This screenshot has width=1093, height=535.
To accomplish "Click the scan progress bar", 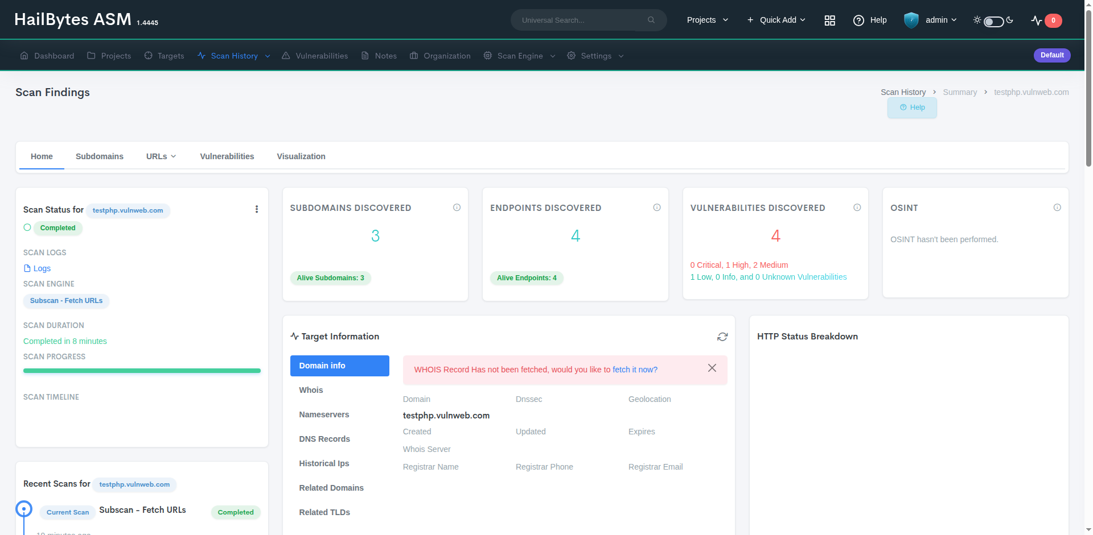I will coord(142,371).
